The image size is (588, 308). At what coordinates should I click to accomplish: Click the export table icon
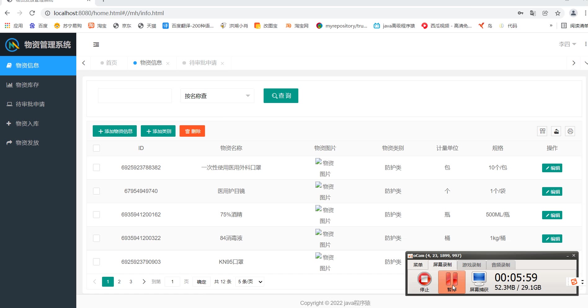556,131
